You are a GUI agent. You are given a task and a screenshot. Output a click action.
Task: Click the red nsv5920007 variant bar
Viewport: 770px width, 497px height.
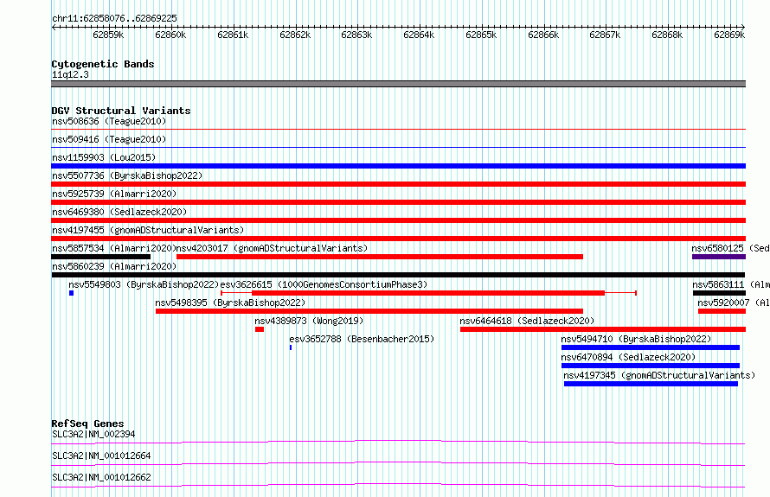point(722,311)
